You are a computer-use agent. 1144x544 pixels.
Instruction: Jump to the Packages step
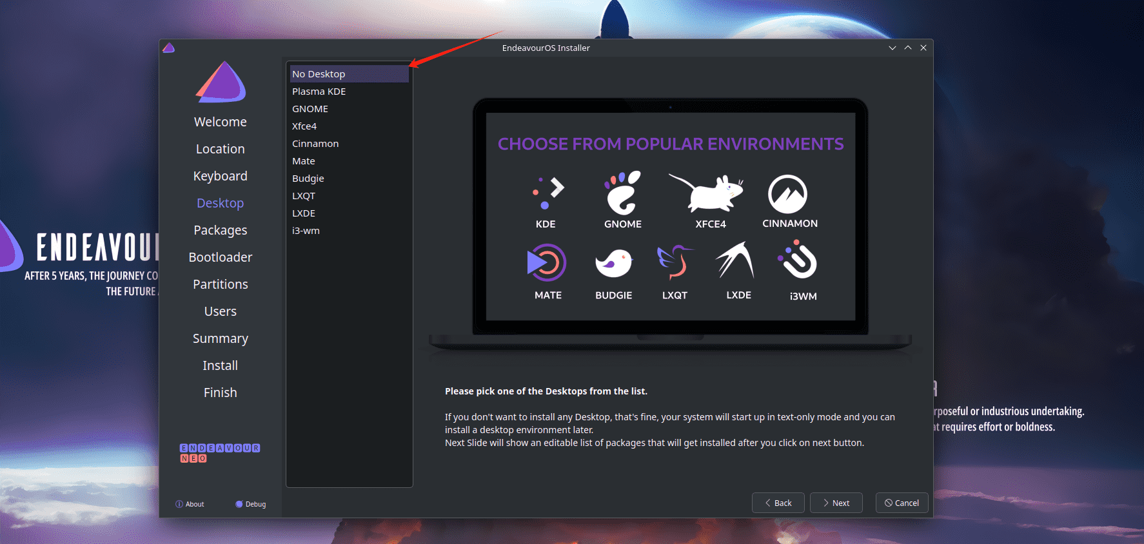(x=221, y=230)
